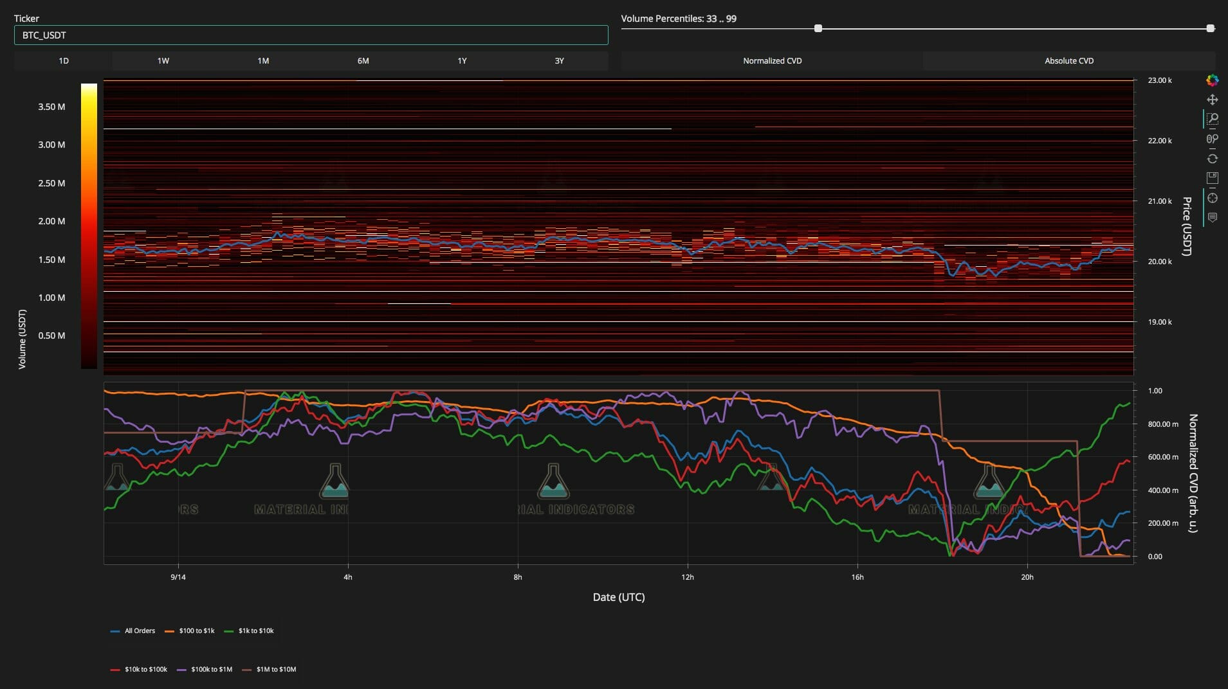Click the upper volume percentile slider handle
Screen dimensions: 1228x689
tap(1211, 28)
